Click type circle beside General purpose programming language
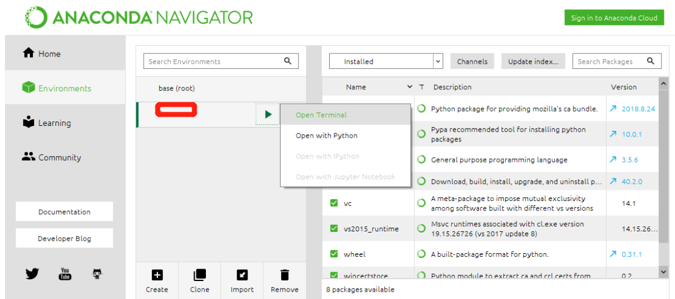Image resolution: width=675 pixels, height=299 pixels. [x=421, y=159]
